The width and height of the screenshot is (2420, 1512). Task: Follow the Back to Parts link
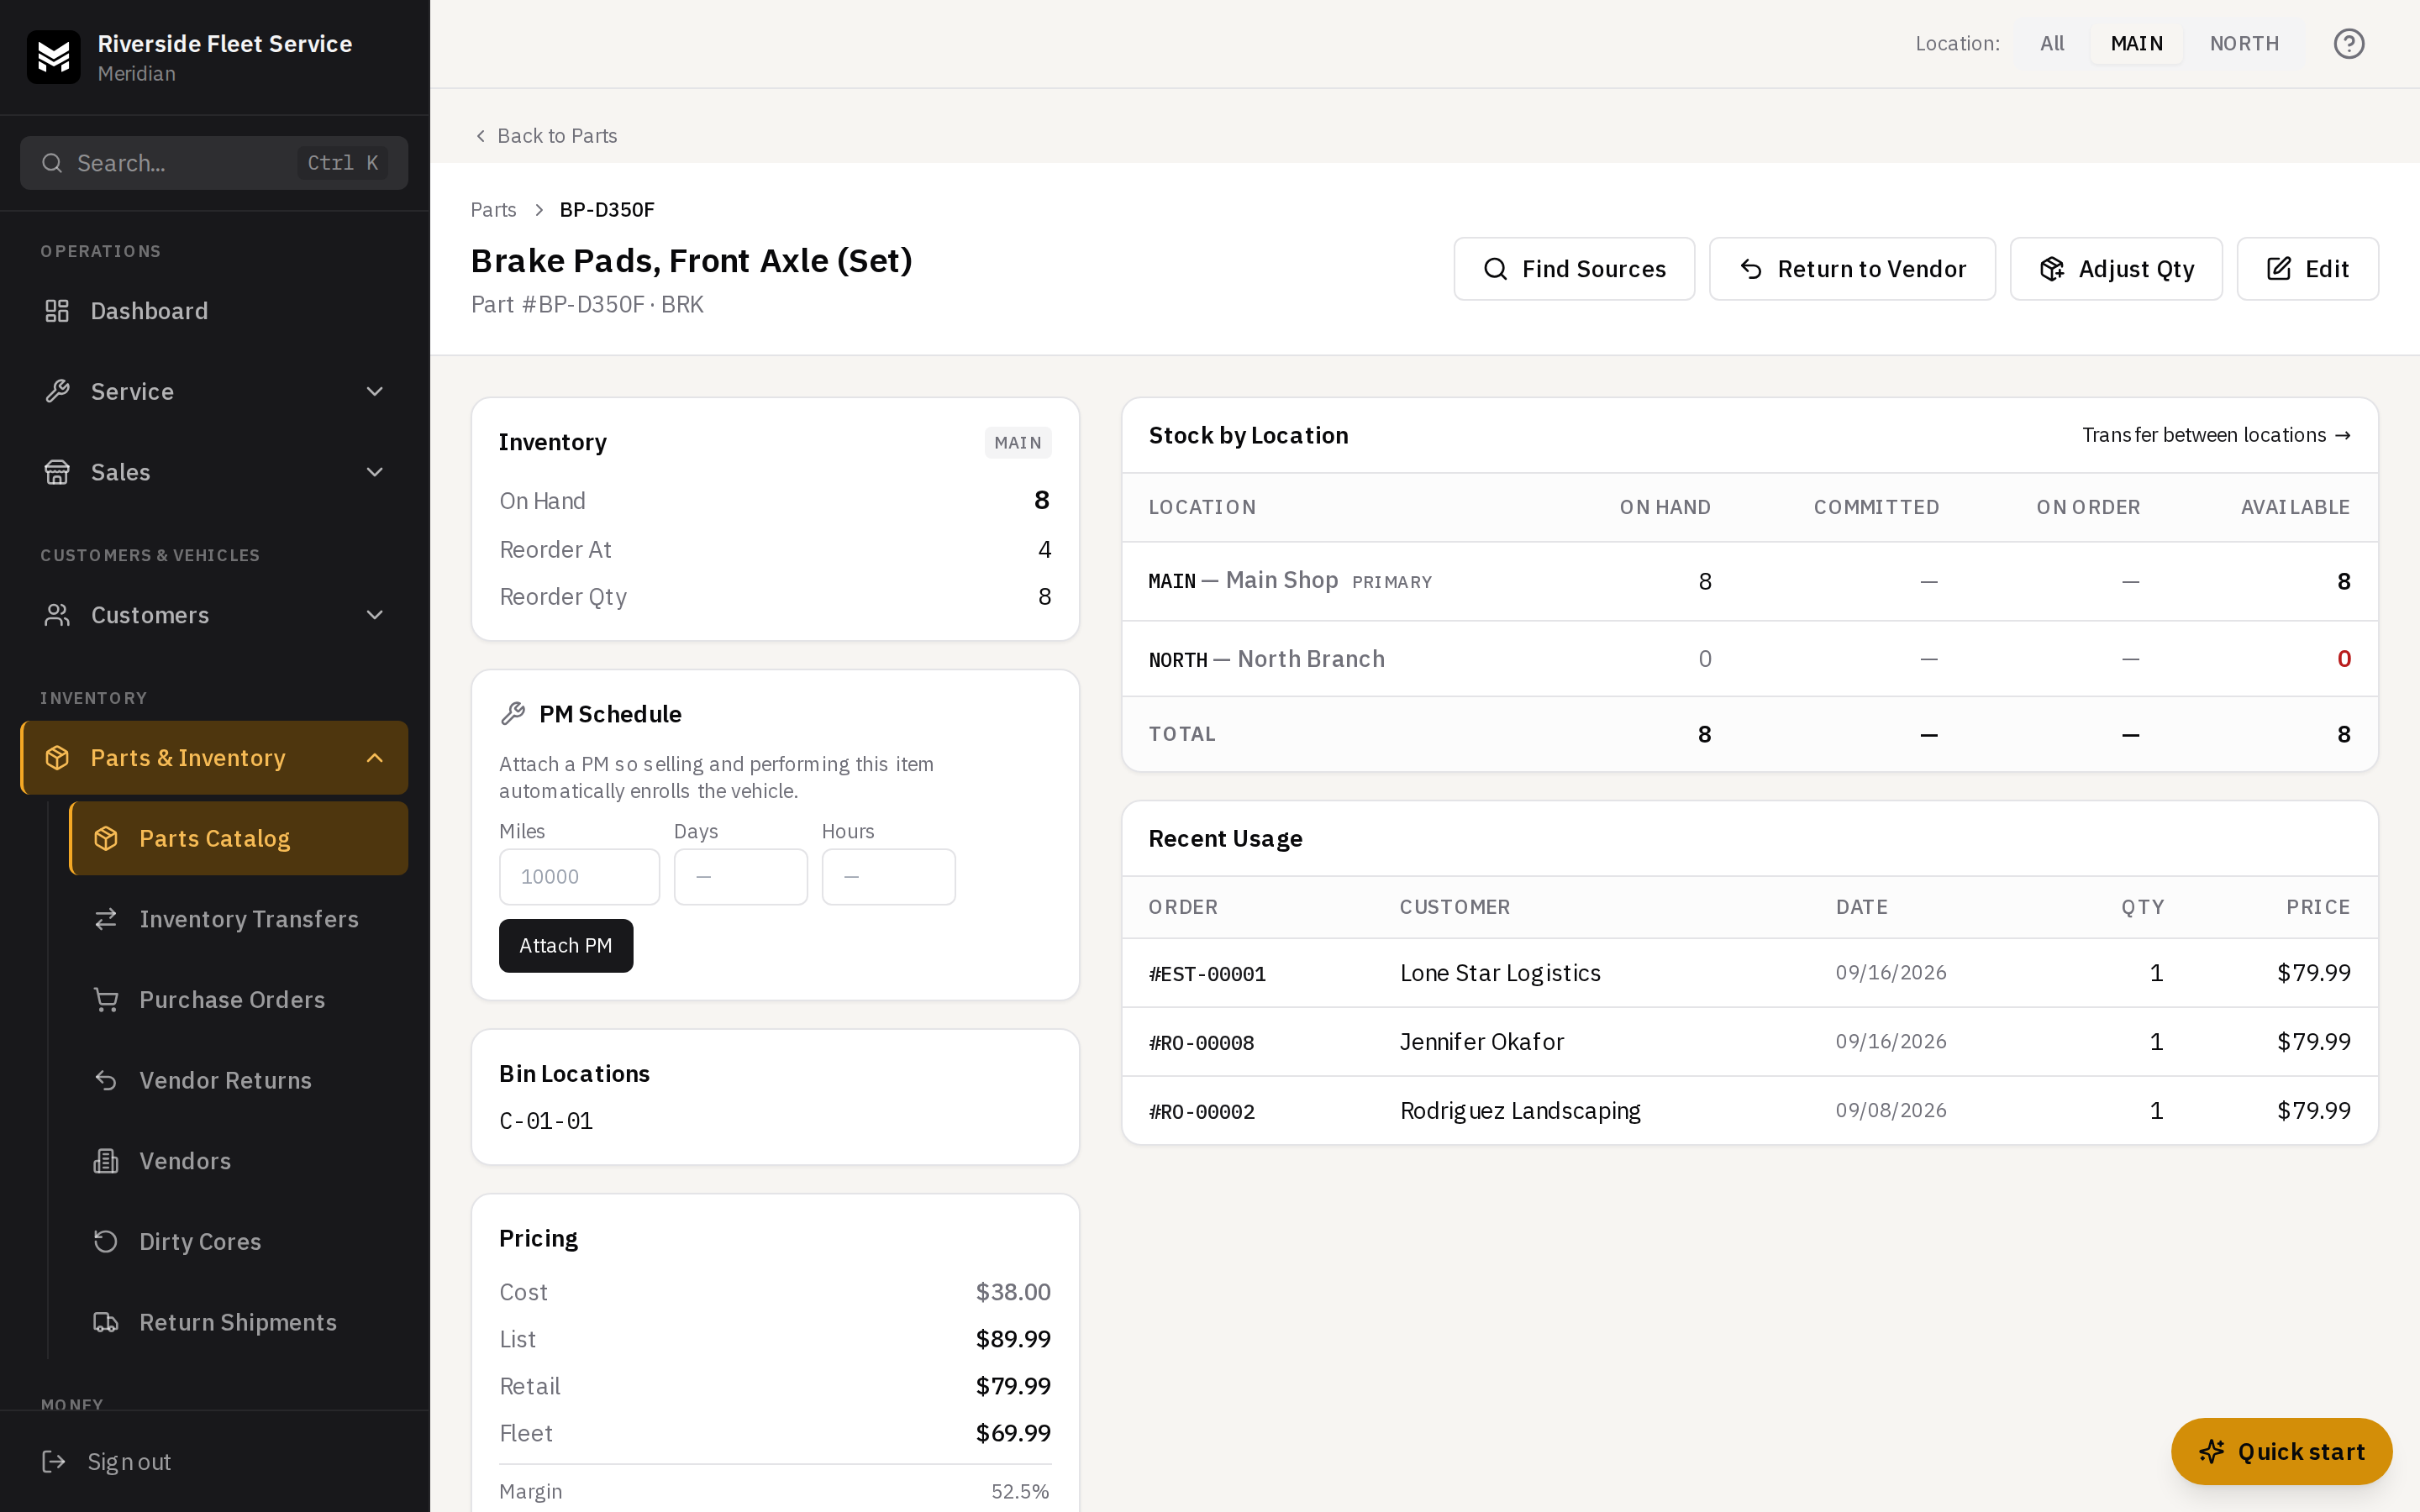click(546, 136)
